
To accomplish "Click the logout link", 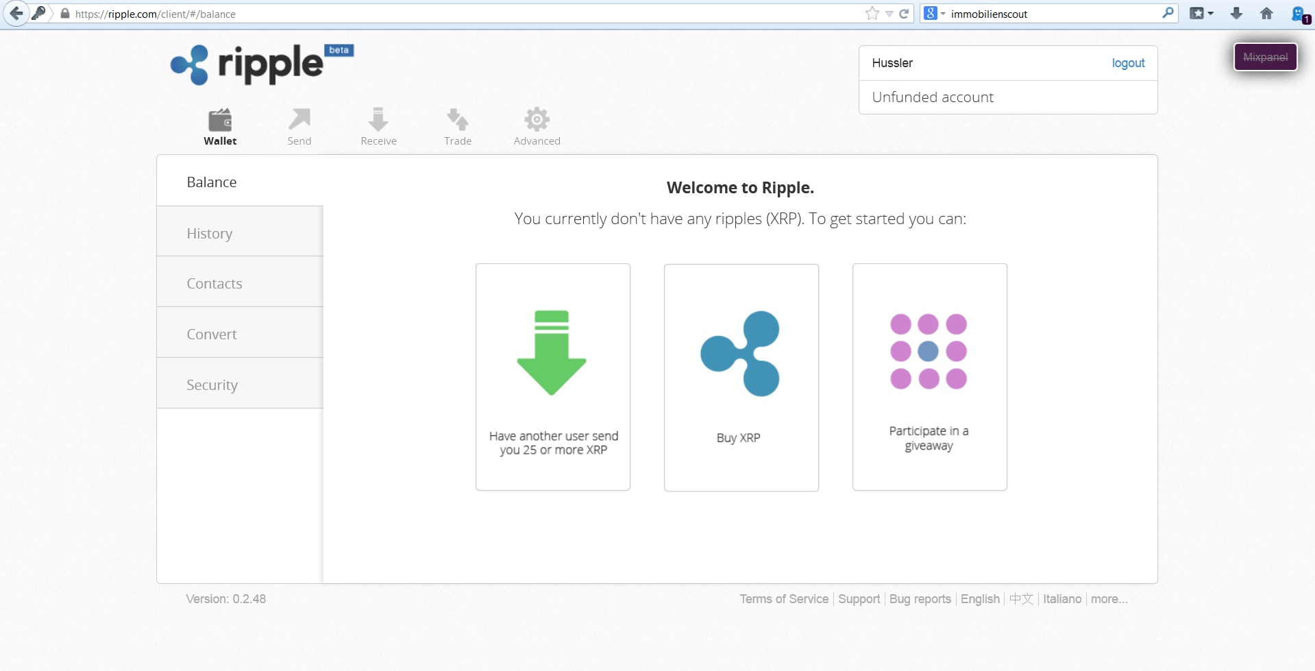I will 1128,63.
